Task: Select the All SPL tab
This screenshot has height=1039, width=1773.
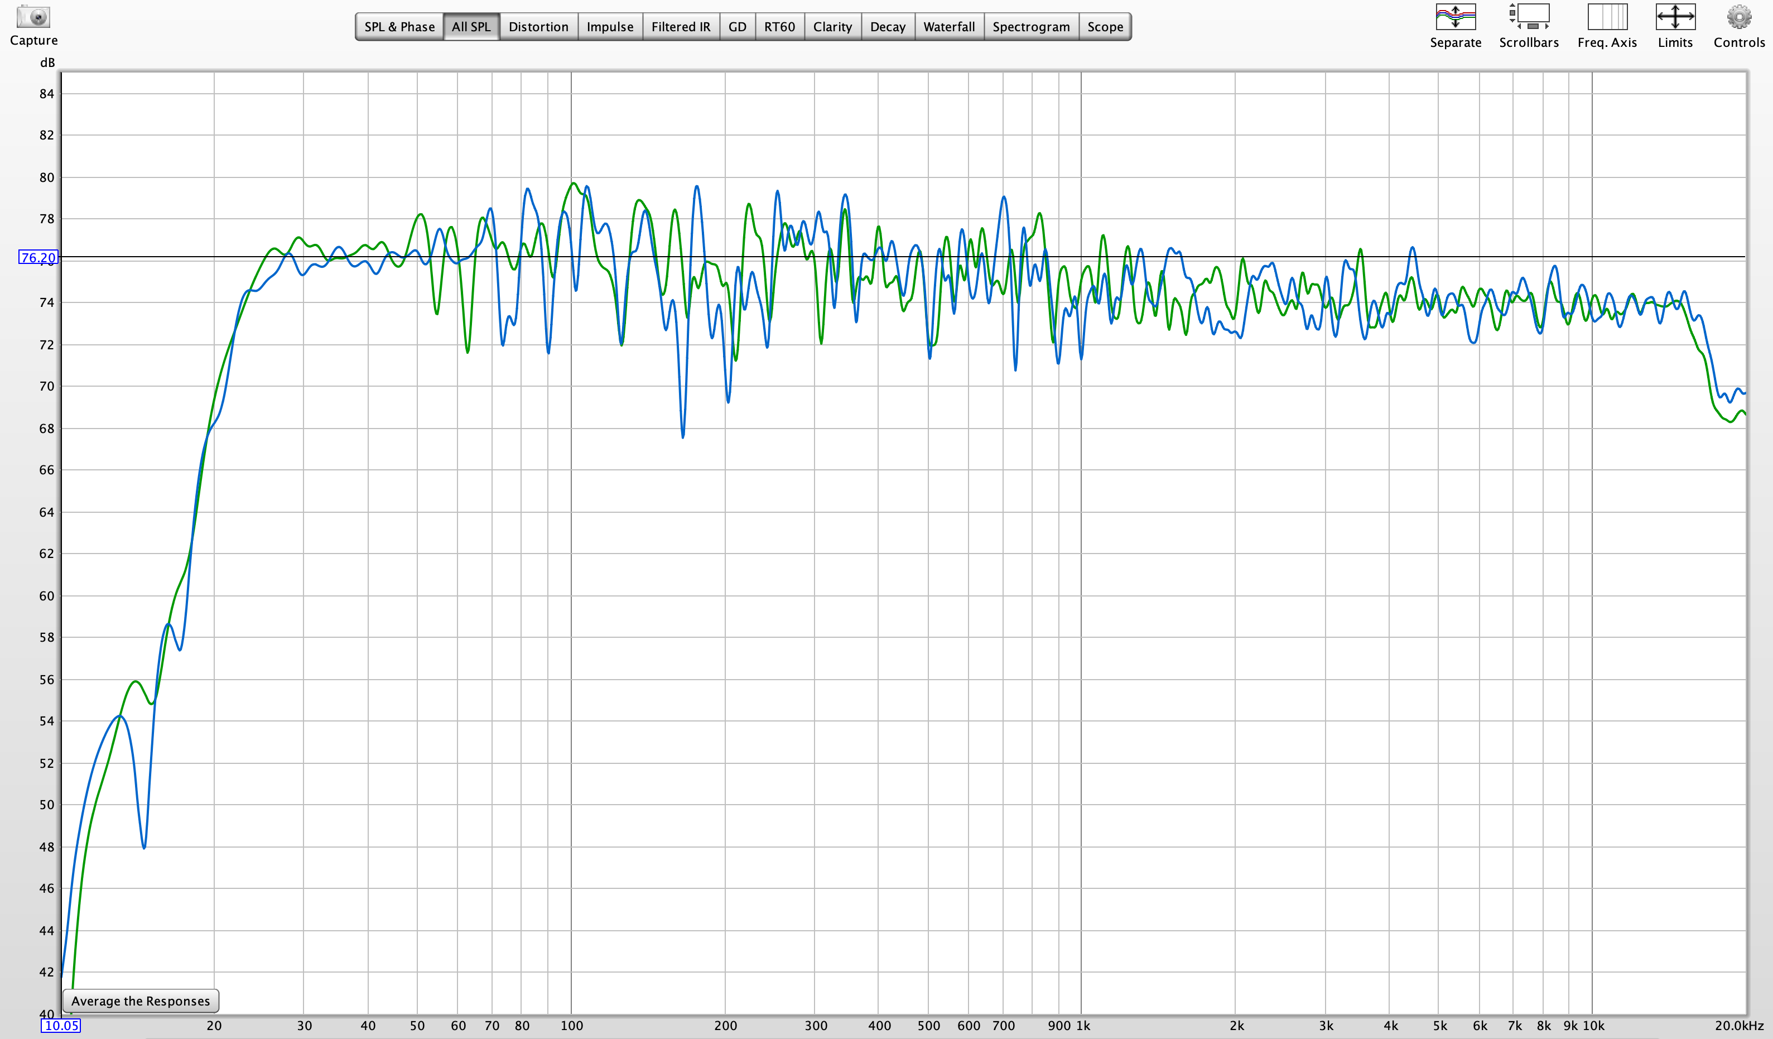Action: pos(471,27)
